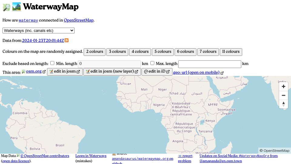This screenshot has height=164, width=291.
Task: Open the 2024-01-23T20:01:44Z data link
Action: (43, 40)
